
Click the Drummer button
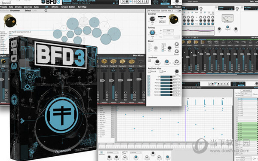(x=15, y=10)
